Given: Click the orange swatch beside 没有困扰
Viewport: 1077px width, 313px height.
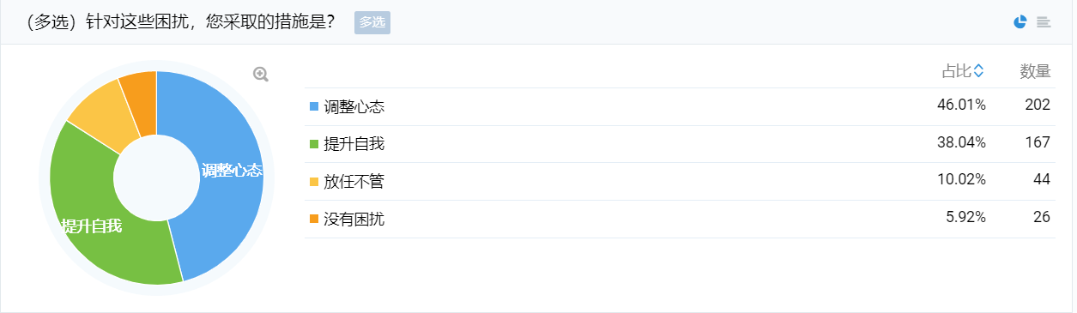Looking at the screenshot, I should point(314,219).
